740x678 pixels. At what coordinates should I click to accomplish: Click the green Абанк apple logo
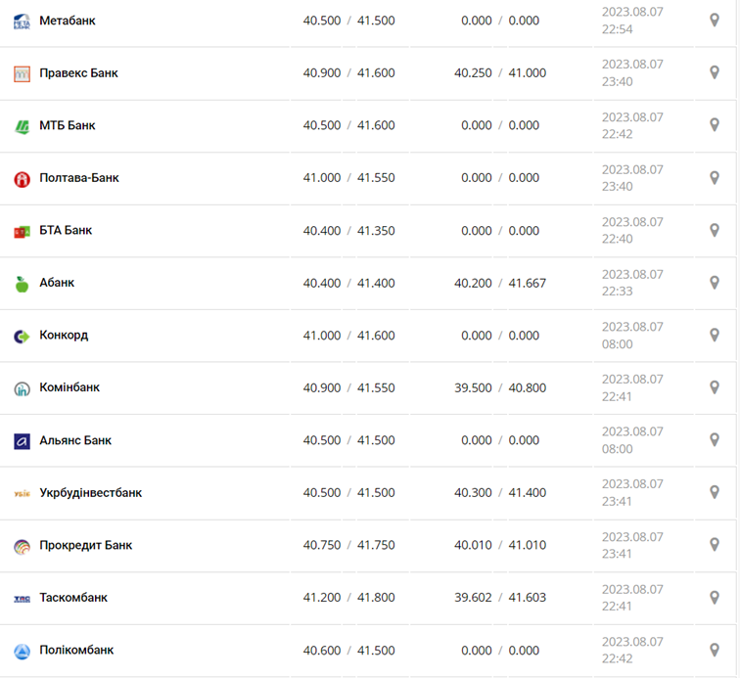[x=22, y=284]
